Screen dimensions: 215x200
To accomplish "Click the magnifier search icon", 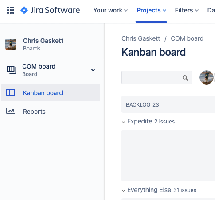I will pyautogui.click(x=185, y=77).
